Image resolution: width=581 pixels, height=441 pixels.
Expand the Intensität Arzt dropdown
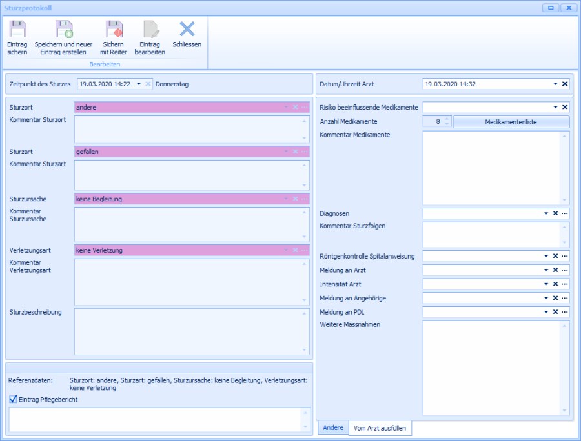click(546, 284)
